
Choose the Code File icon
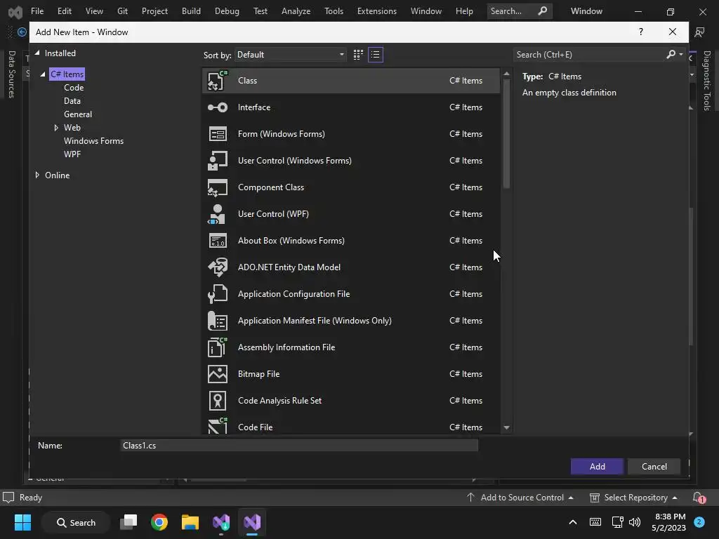tap(218, 426)
